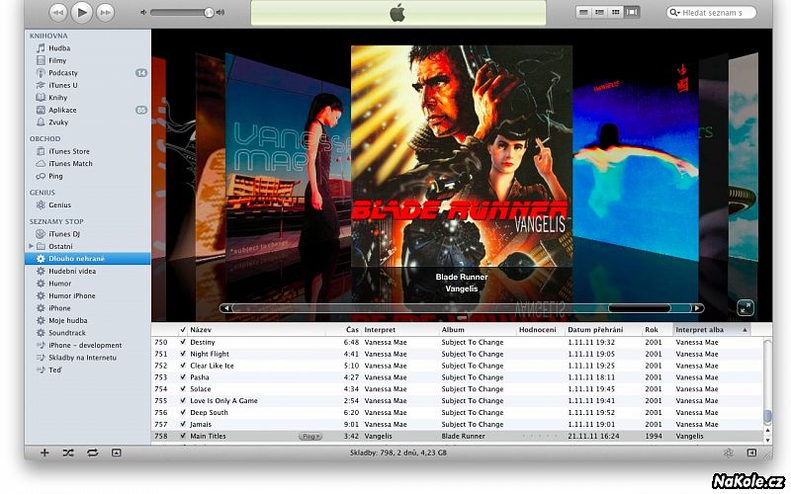Image resolution: width=791 pixels, height=494 pixels.
Task: Uncheck the Pasha checkbox
Action: pyautogui.click(x=183, y=377)
